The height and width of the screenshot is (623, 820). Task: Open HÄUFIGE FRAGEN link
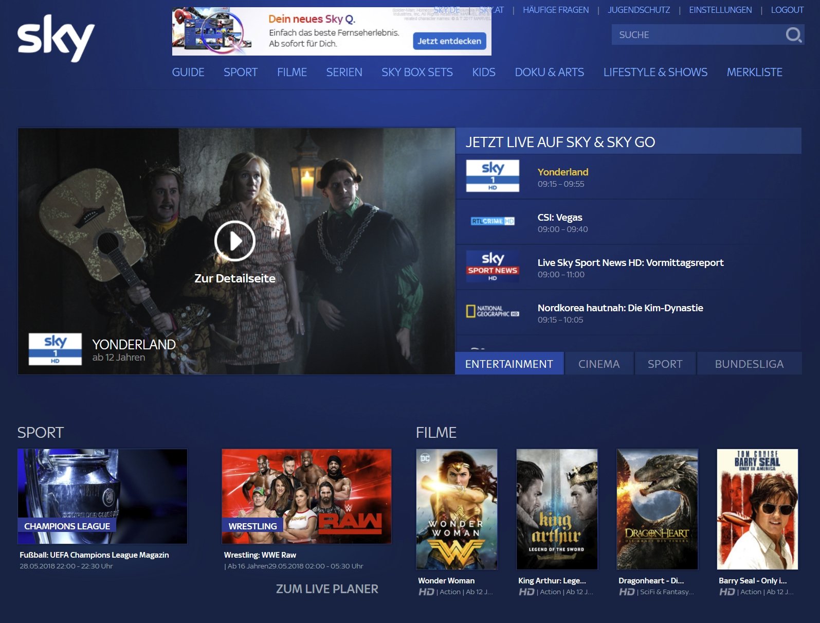[x=556, y=10]
